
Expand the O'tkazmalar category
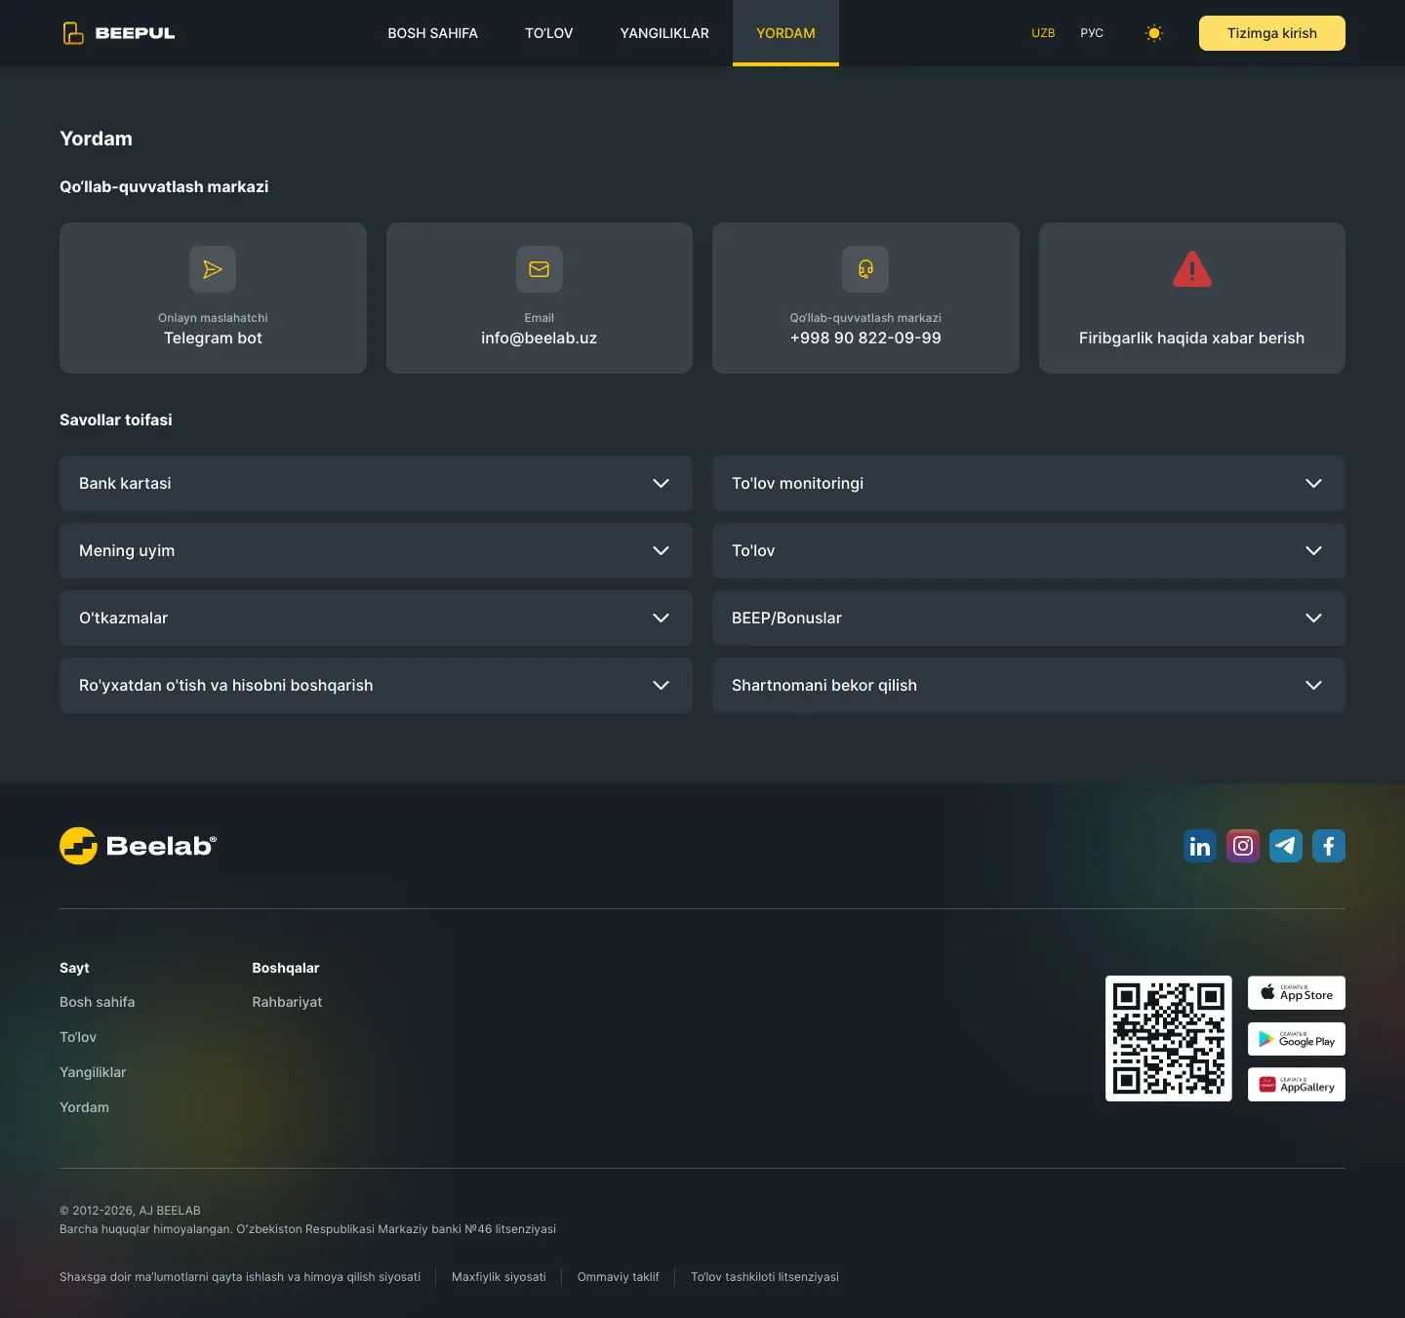pyautogui.click(x=376, y=618)
